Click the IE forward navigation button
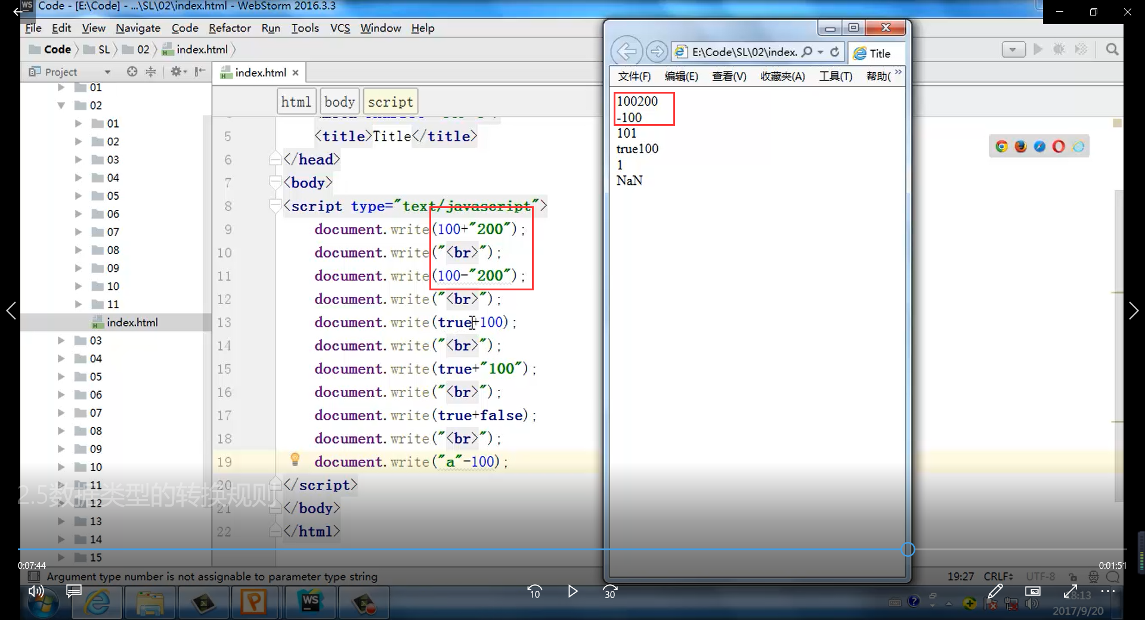 click(657, 52)
